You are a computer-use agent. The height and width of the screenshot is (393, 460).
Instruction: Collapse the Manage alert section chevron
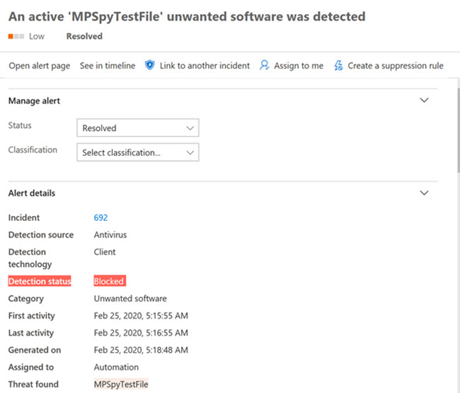point(425,101)
